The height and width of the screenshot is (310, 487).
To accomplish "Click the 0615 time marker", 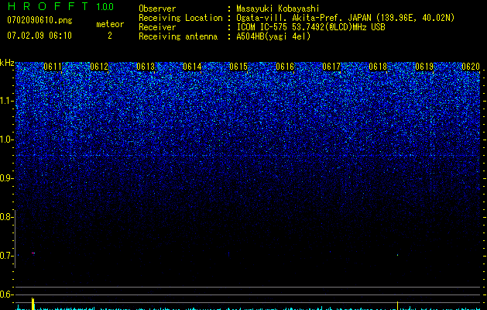I will 238,67.
